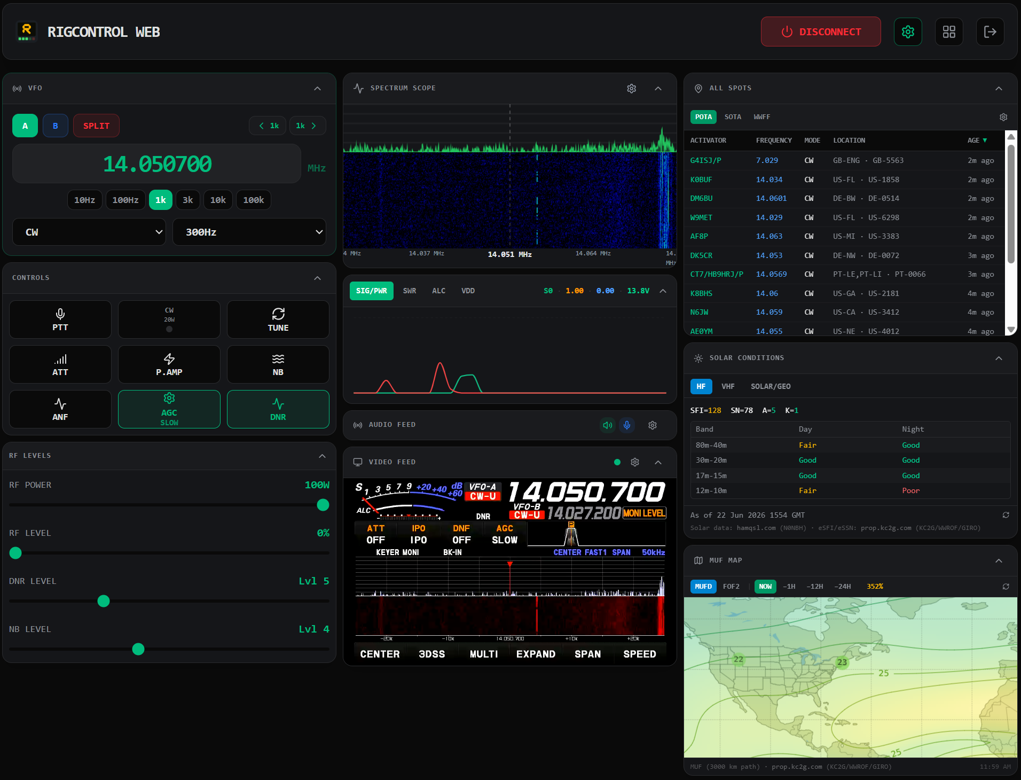
Task: Click the CW 20W power indicator
Action: [169, 319]
